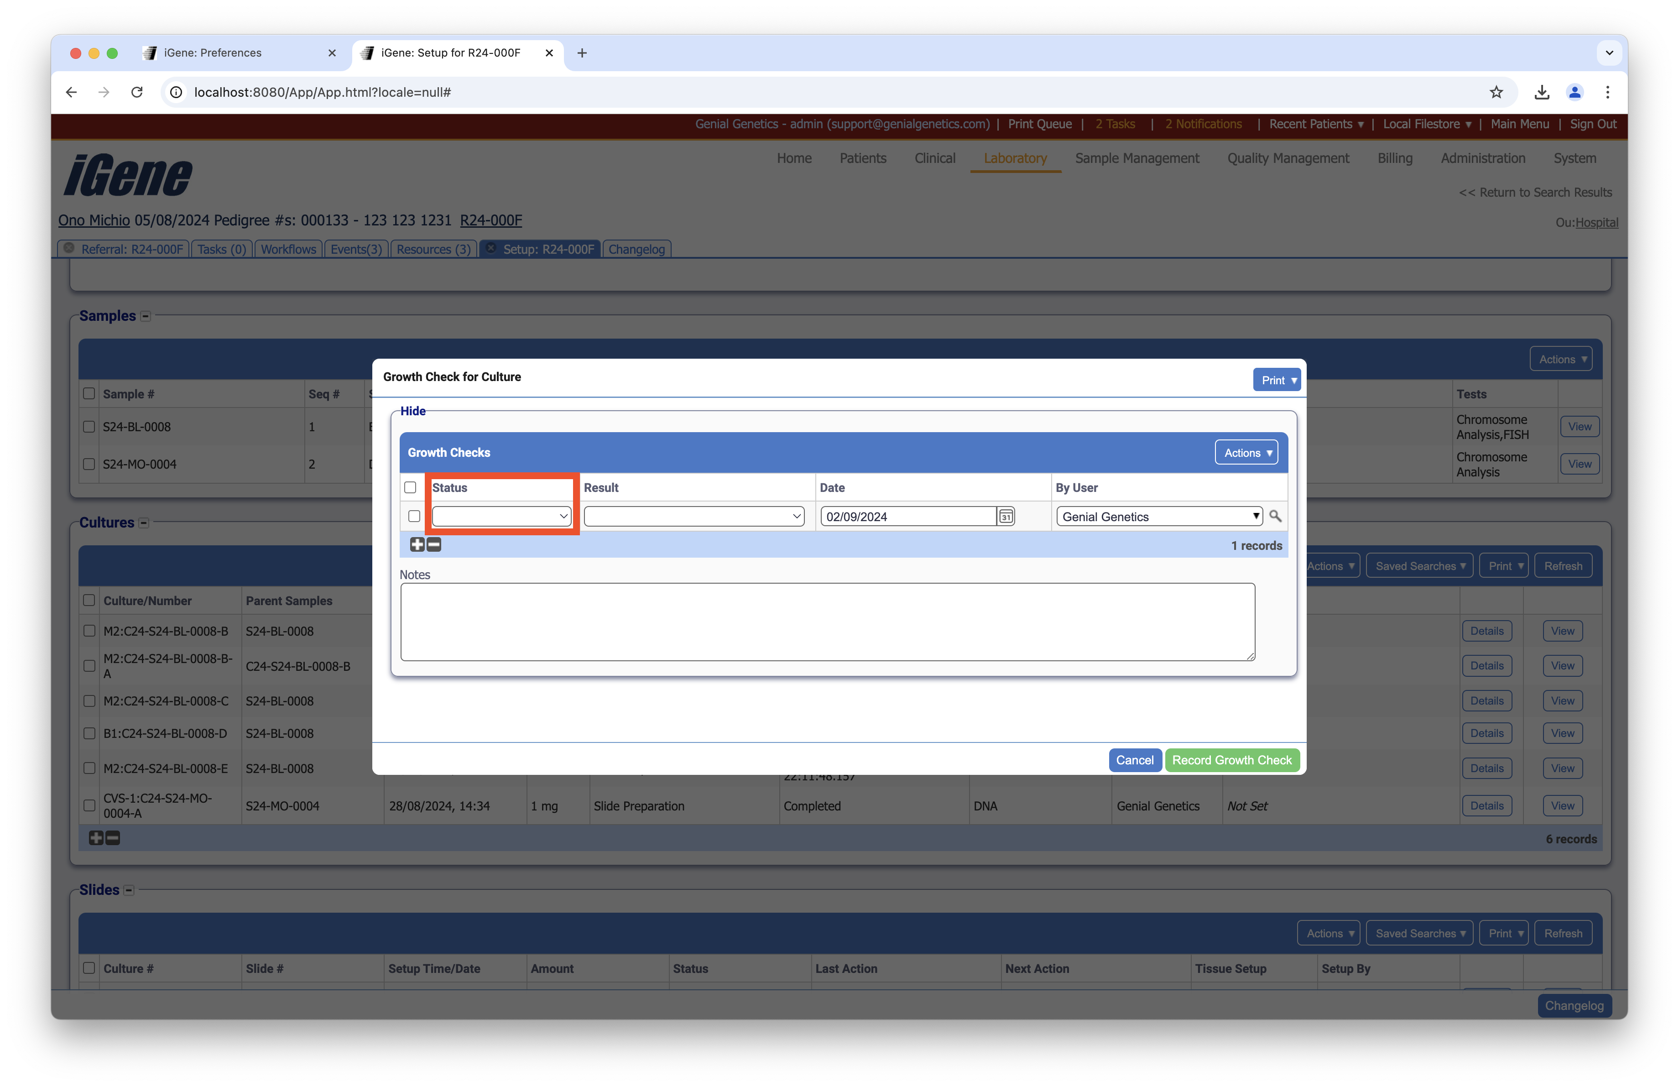Click the calendar icon beside the Date field

point(1005,516)
